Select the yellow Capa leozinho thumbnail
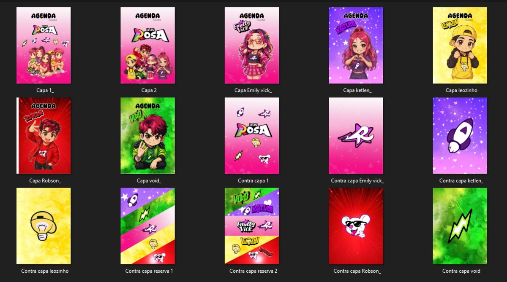The height and width of the screenshot is (282, 507). (460, 45)
